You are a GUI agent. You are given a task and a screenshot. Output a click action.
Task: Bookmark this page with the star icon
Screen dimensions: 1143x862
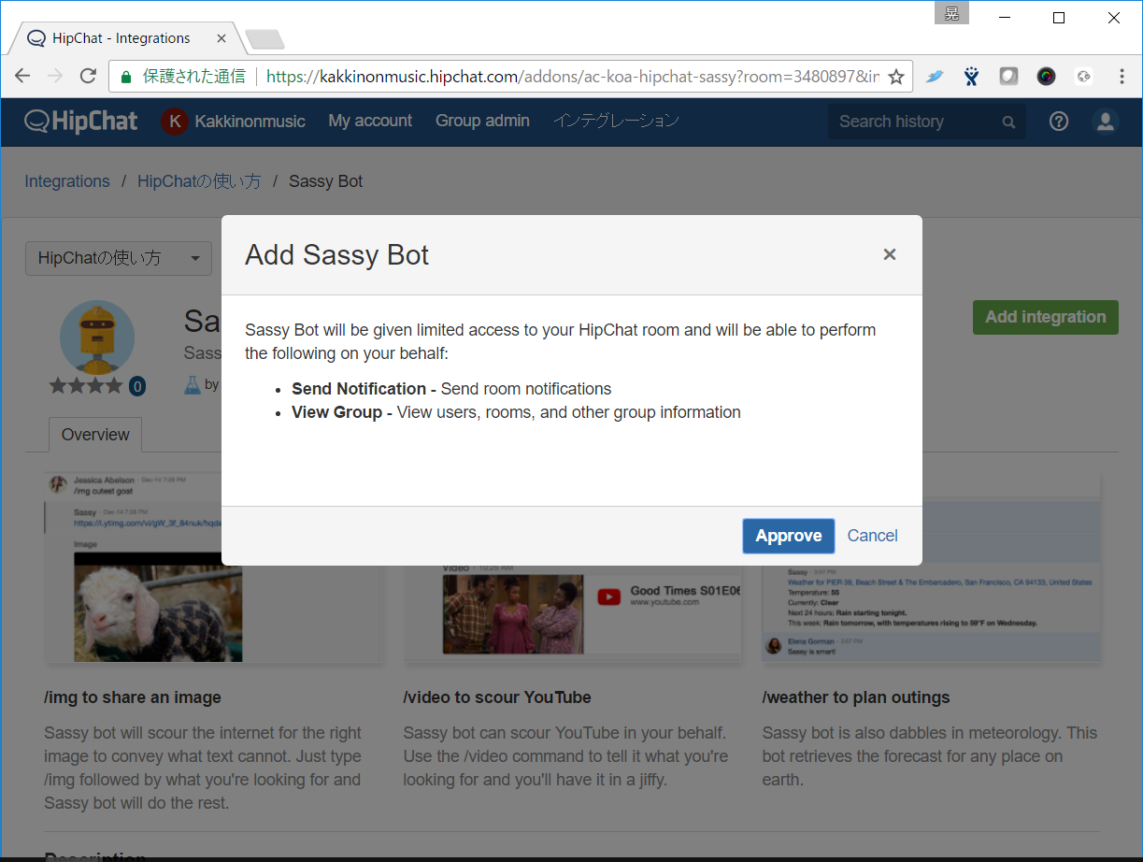(896, 77)
